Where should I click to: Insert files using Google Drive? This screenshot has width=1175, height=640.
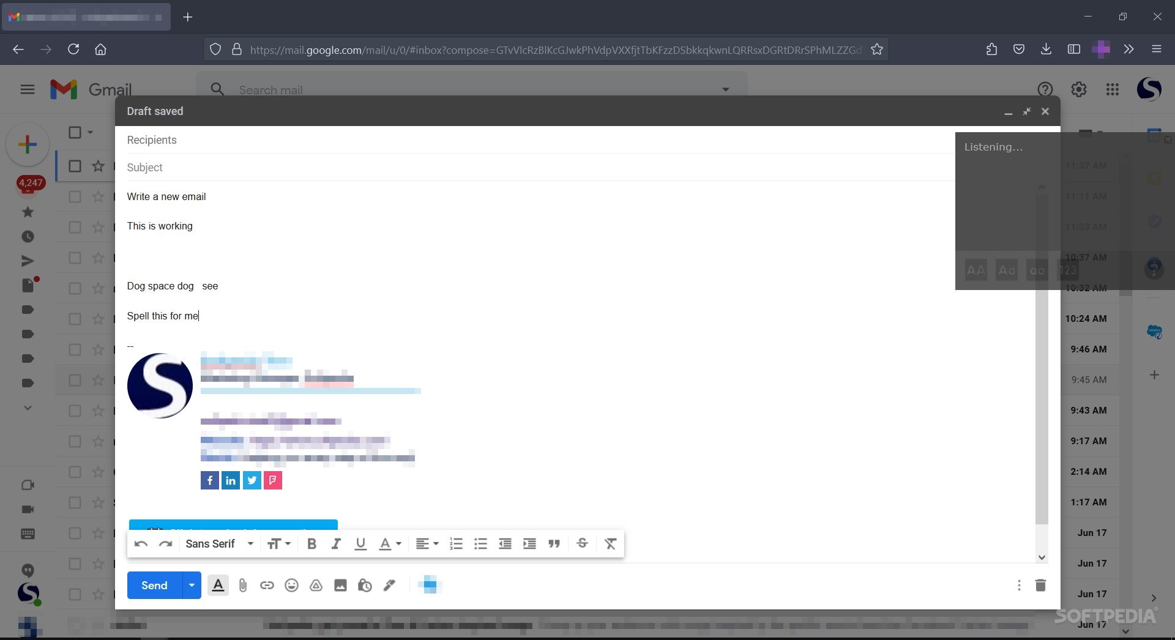pyautogui.click(x=316, y=586)
